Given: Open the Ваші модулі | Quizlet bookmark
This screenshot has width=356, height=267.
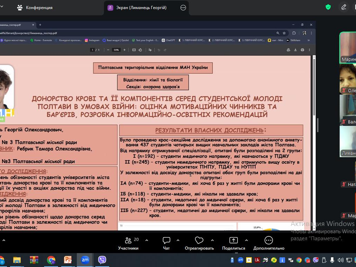Looking at the screenshot, I should coord(115,40).
